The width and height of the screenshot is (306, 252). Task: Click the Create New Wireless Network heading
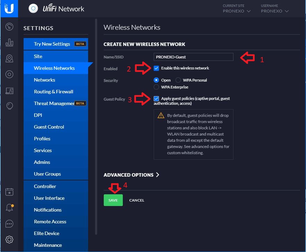pyautogui.click(x=144, y=44)
